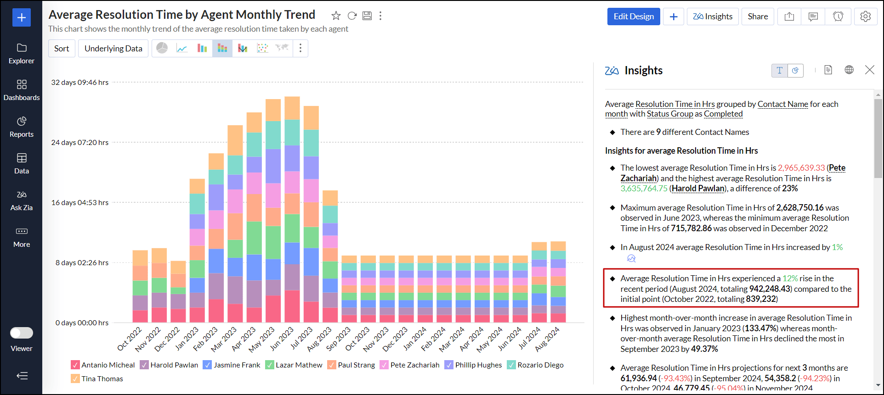
Task: Uncheck the Antanio Micheal legend checkbox
Action: (75, 365)
